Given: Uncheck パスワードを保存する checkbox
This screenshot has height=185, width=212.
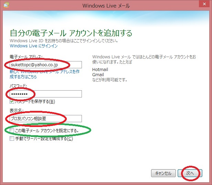Looking at the screenshot, I should click(12, 102).
